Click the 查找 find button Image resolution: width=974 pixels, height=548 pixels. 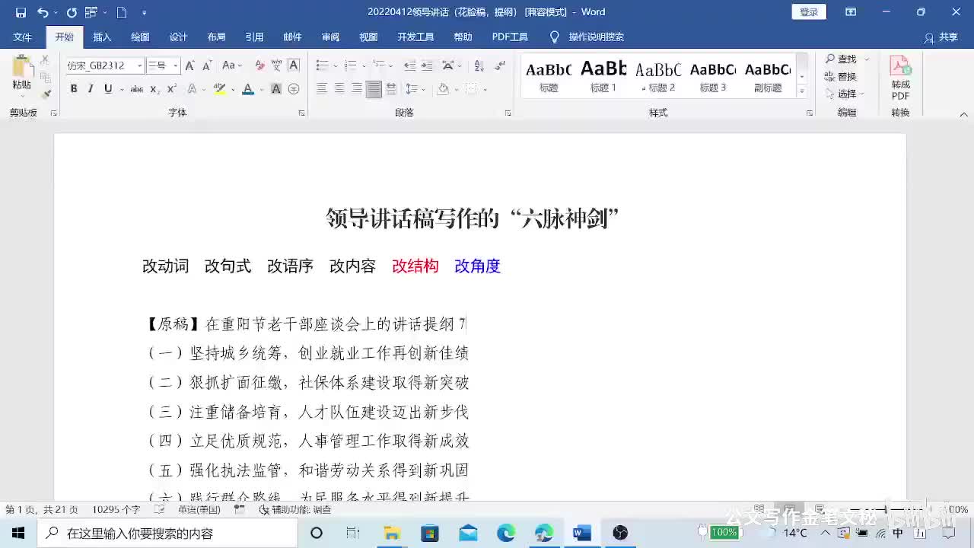tap(841, 59)
